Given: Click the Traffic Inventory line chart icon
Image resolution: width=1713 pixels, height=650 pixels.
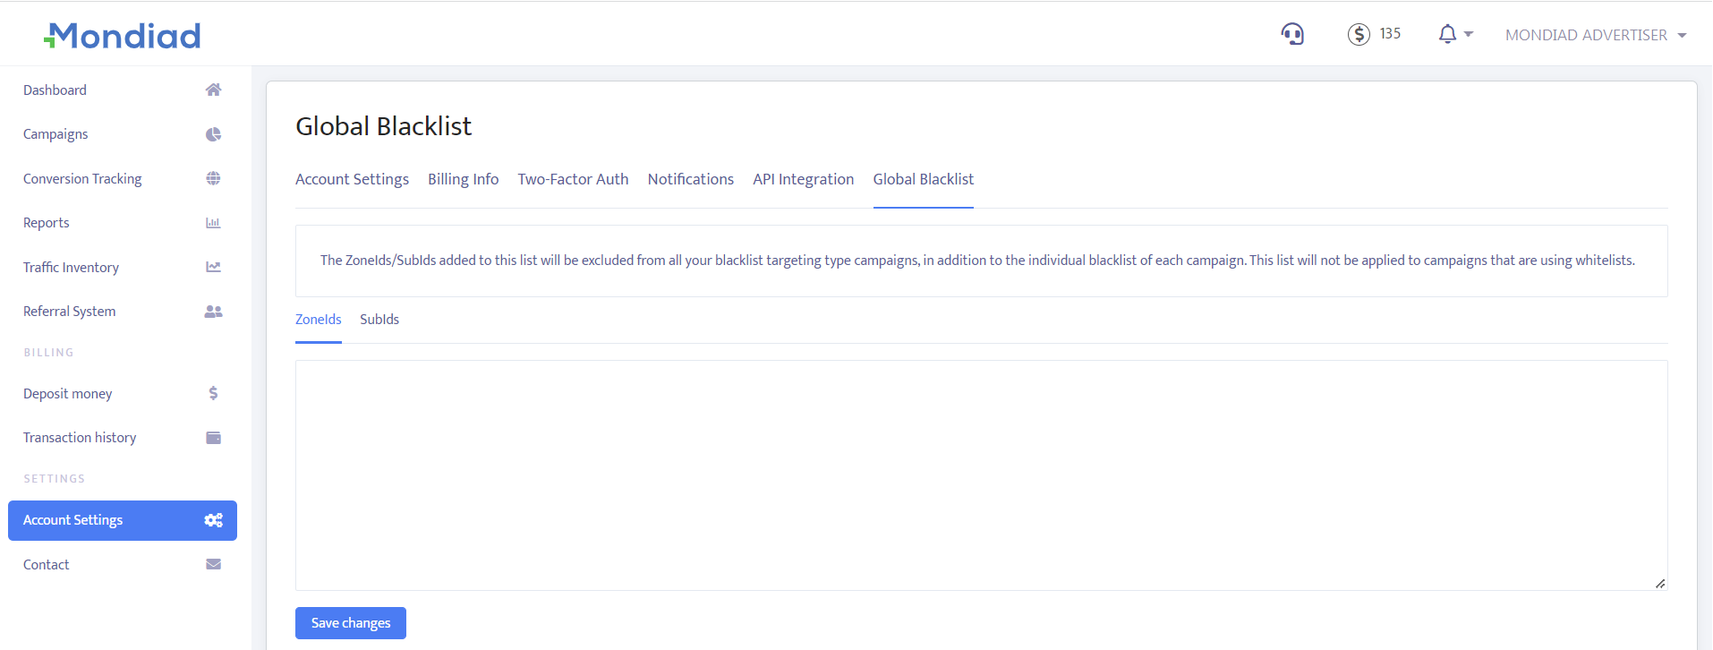Looking at the screenshot, I should coord(213,267).
